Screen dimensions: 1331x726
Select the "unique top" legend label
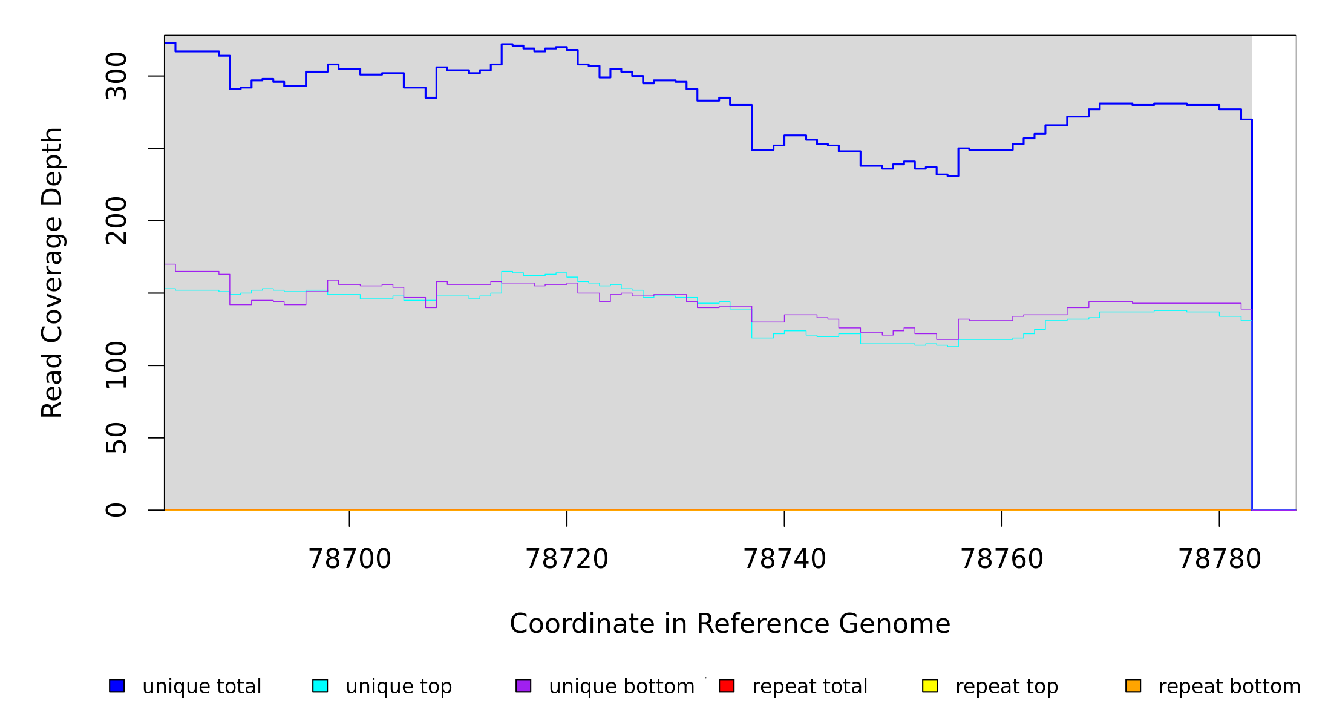coord(399,687)
